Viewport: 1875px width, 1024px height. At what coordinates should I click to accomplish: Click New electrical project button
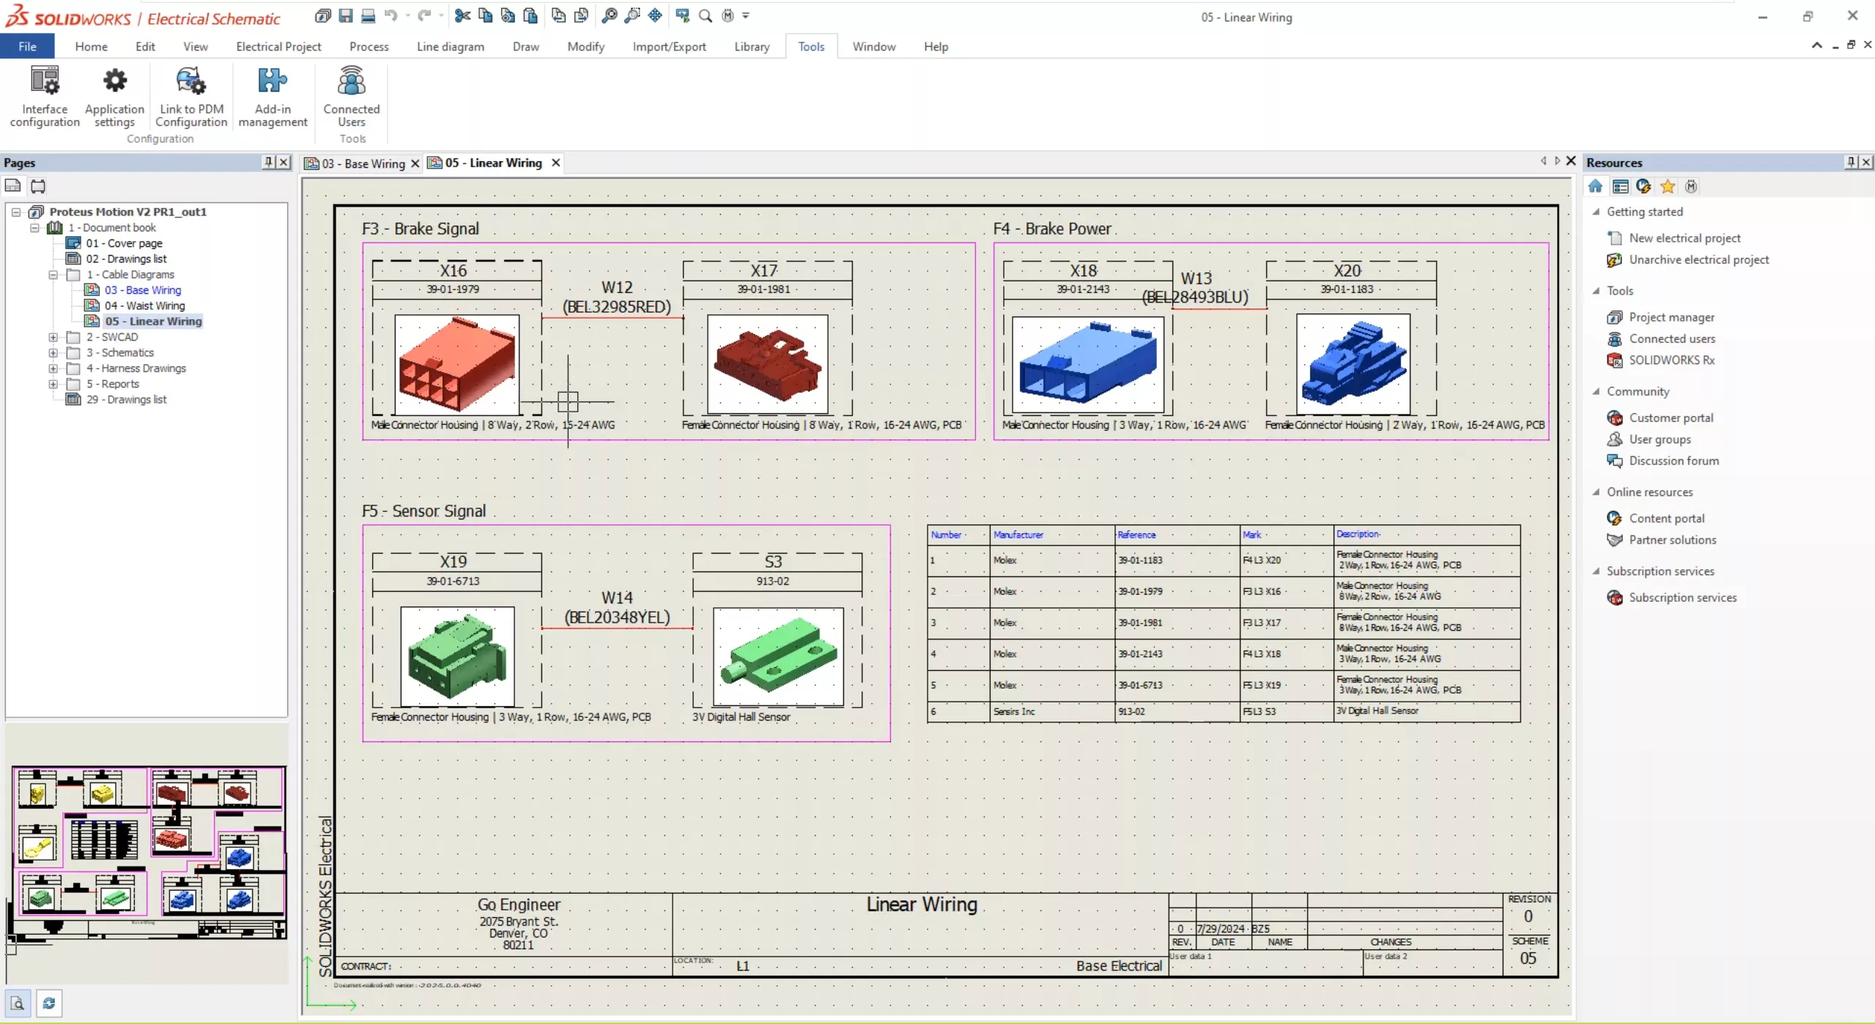[x=1683, y=237]
